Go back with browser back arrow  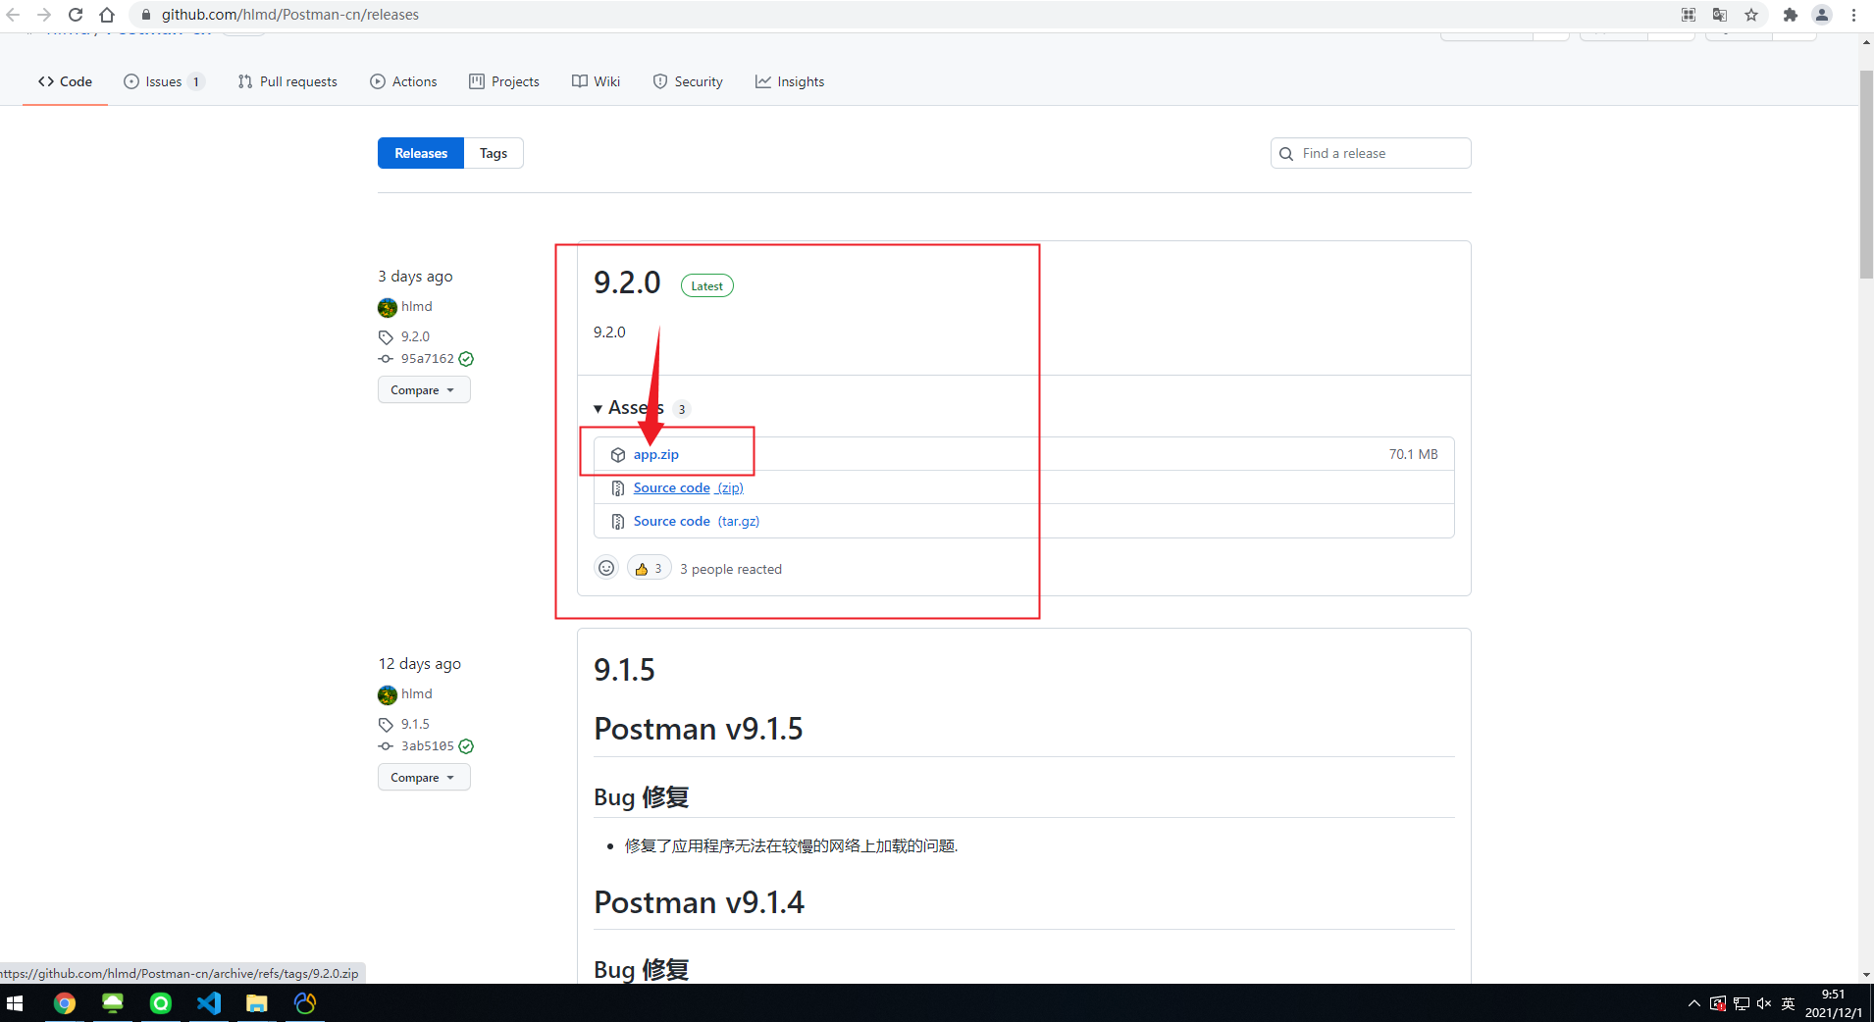pos(13,15)
